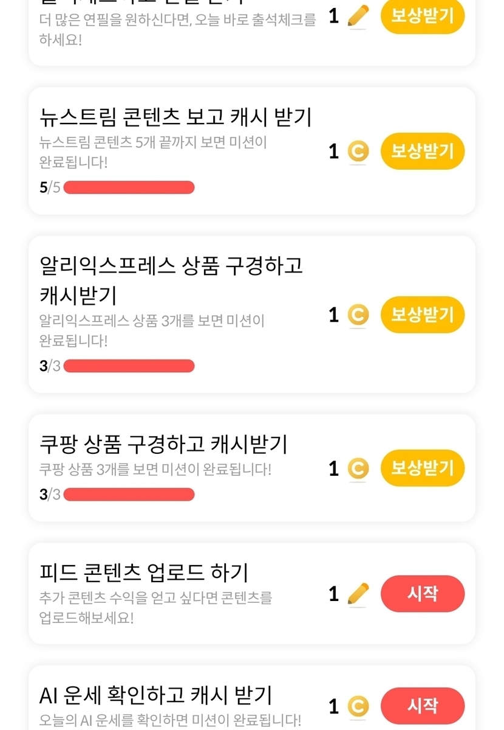Viewport: 504px width, 730px height.
Task: Click the 뉴스트림 5/5 progress bar
Action: click(129, 187)
